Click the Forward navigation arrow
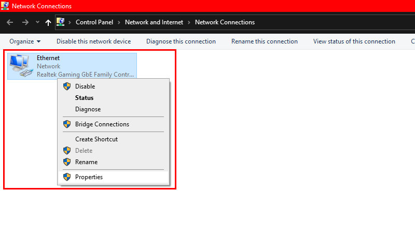The height and width of the screenshot is (233, 415). click(25, 22)
